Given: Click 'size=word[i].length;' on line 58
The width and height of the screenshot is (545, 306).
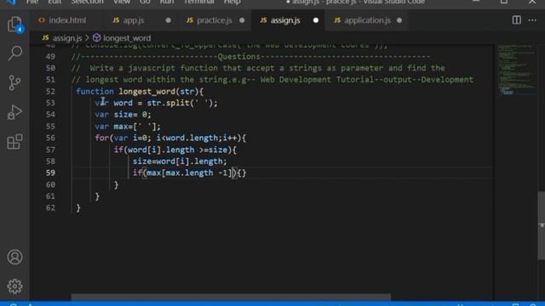Looking at the screenshot, I should point(180,161).
